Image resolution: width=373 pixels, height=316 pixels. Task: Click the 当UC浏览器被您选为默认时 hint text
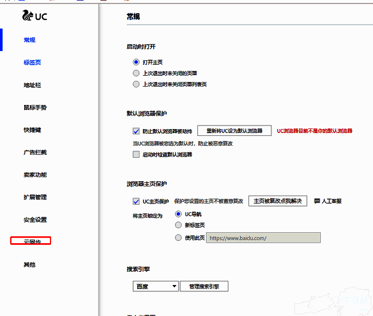[x=182, y=143]
